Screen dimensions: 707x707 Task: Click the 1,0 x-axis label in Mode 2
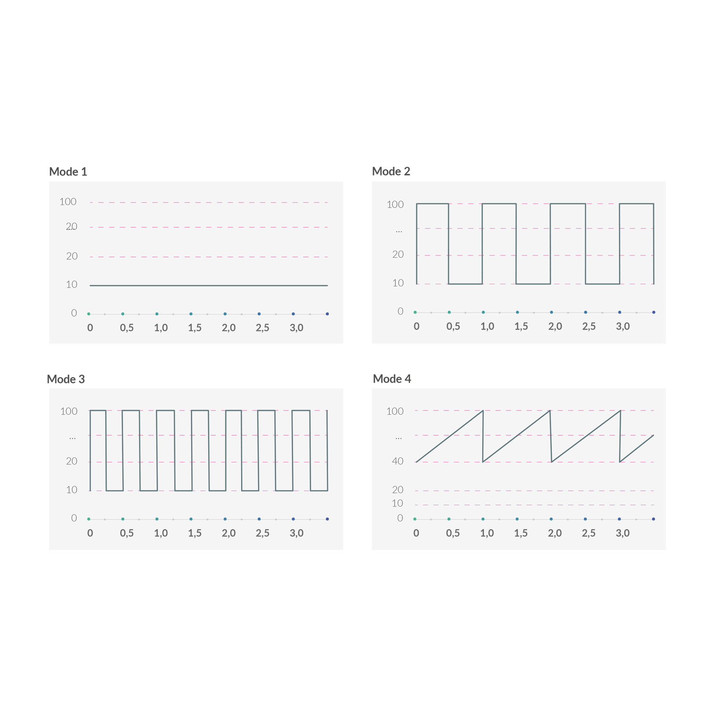tap(487, 326)
